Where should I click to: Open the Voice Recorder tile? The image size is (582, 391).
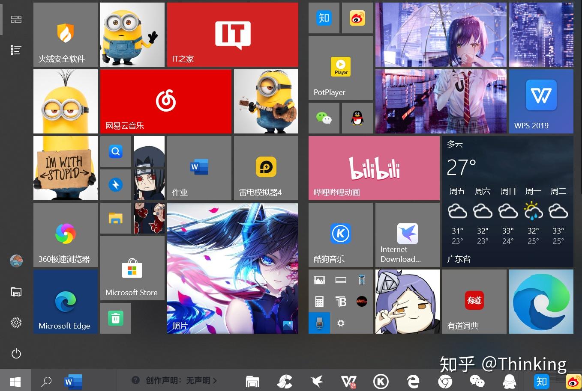click(319, 323)
